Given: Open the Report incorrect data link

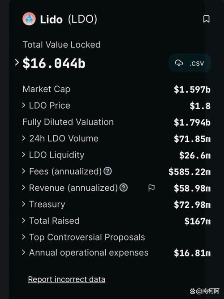Looking at the screenshot, I should coord(67,279).
